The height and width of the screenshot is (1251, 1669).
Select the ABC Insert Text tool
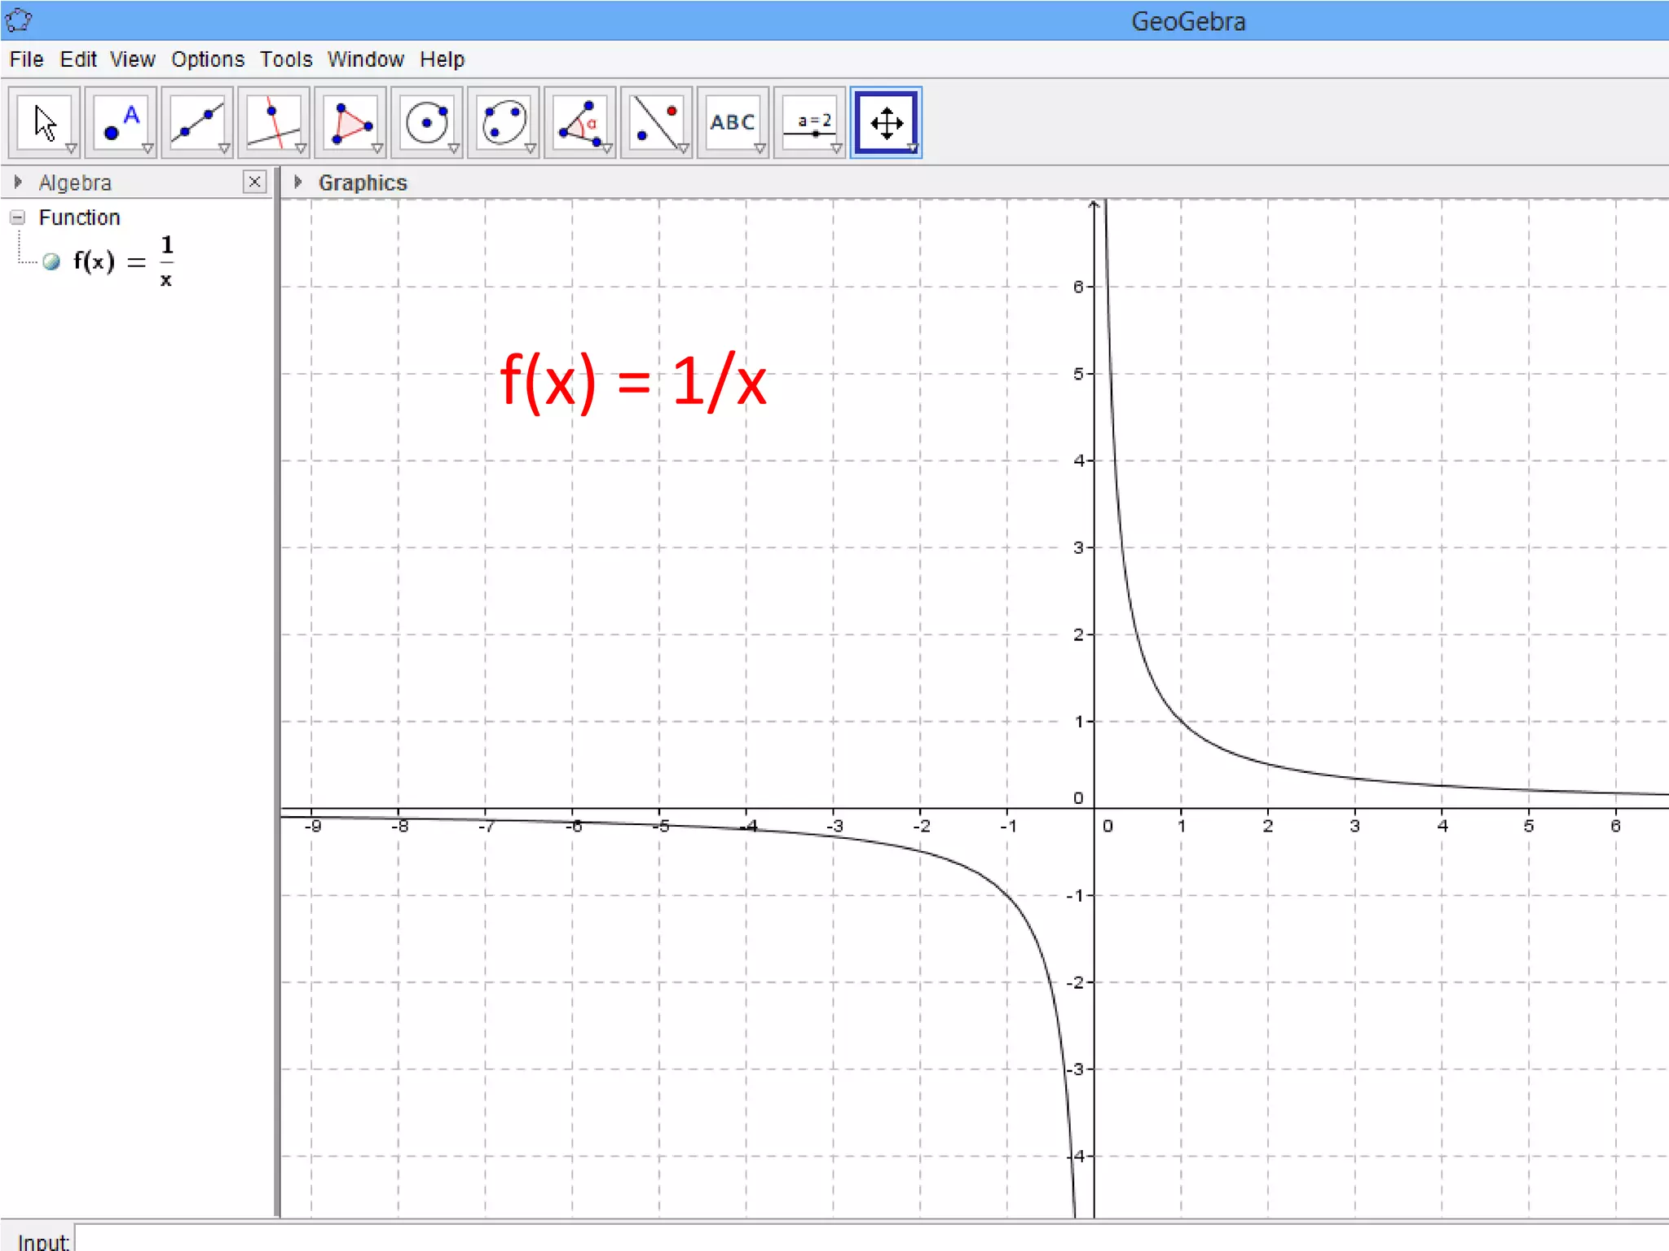point(733,122)
